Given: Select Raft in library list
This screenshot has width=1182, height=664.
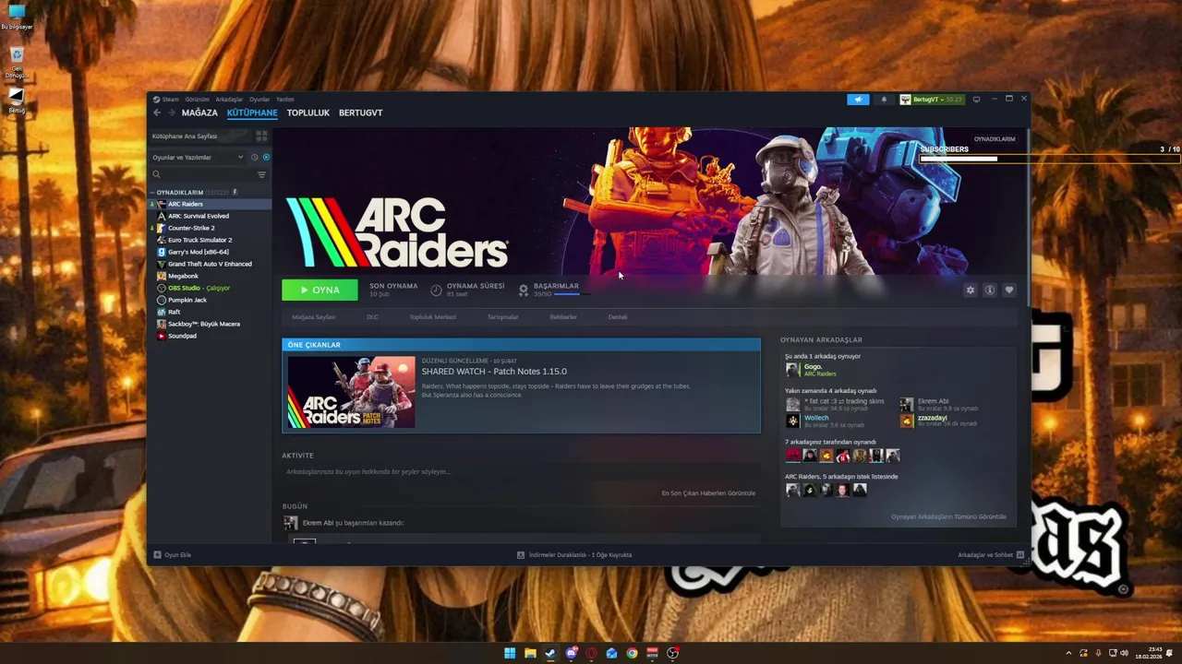Looking at the screenshot, I should click(210, 312).
